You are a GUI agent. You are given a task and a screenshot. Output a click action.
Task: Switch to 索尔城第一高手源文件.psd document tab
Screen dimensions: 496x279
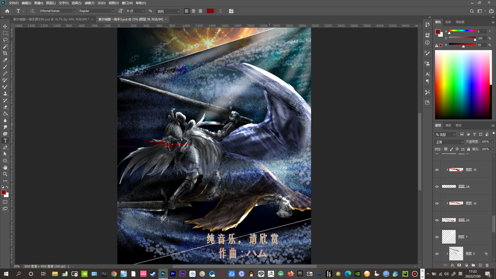point(51,19)
